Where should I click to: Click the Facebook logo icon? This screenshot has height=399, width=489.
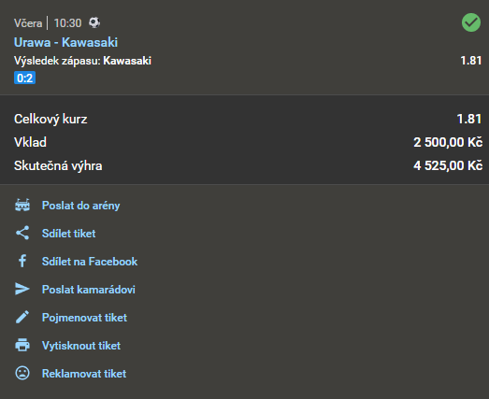click(22, 261)
